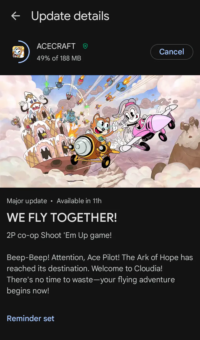Tap the green Play Protect shield badge

(85, 46)
